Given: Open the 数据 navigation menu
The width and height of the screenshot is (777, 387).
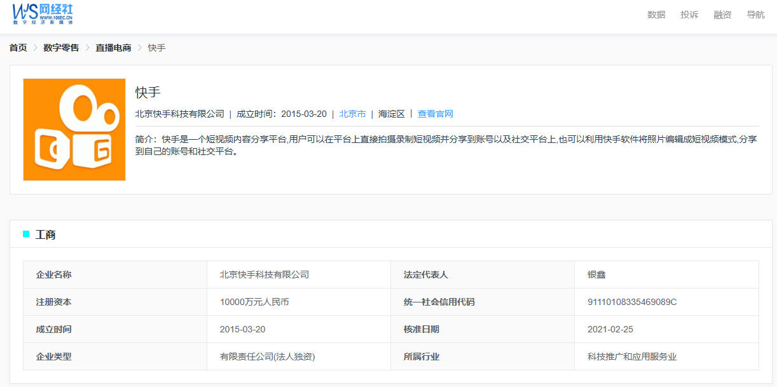Looking at the screenshot, I should tap(656, 15).
